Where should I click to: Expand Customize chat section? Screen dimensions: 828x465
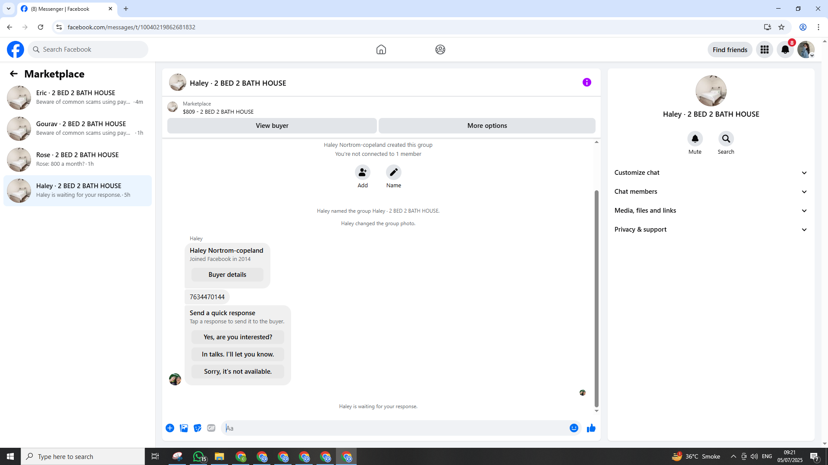(x=711, y=173)
